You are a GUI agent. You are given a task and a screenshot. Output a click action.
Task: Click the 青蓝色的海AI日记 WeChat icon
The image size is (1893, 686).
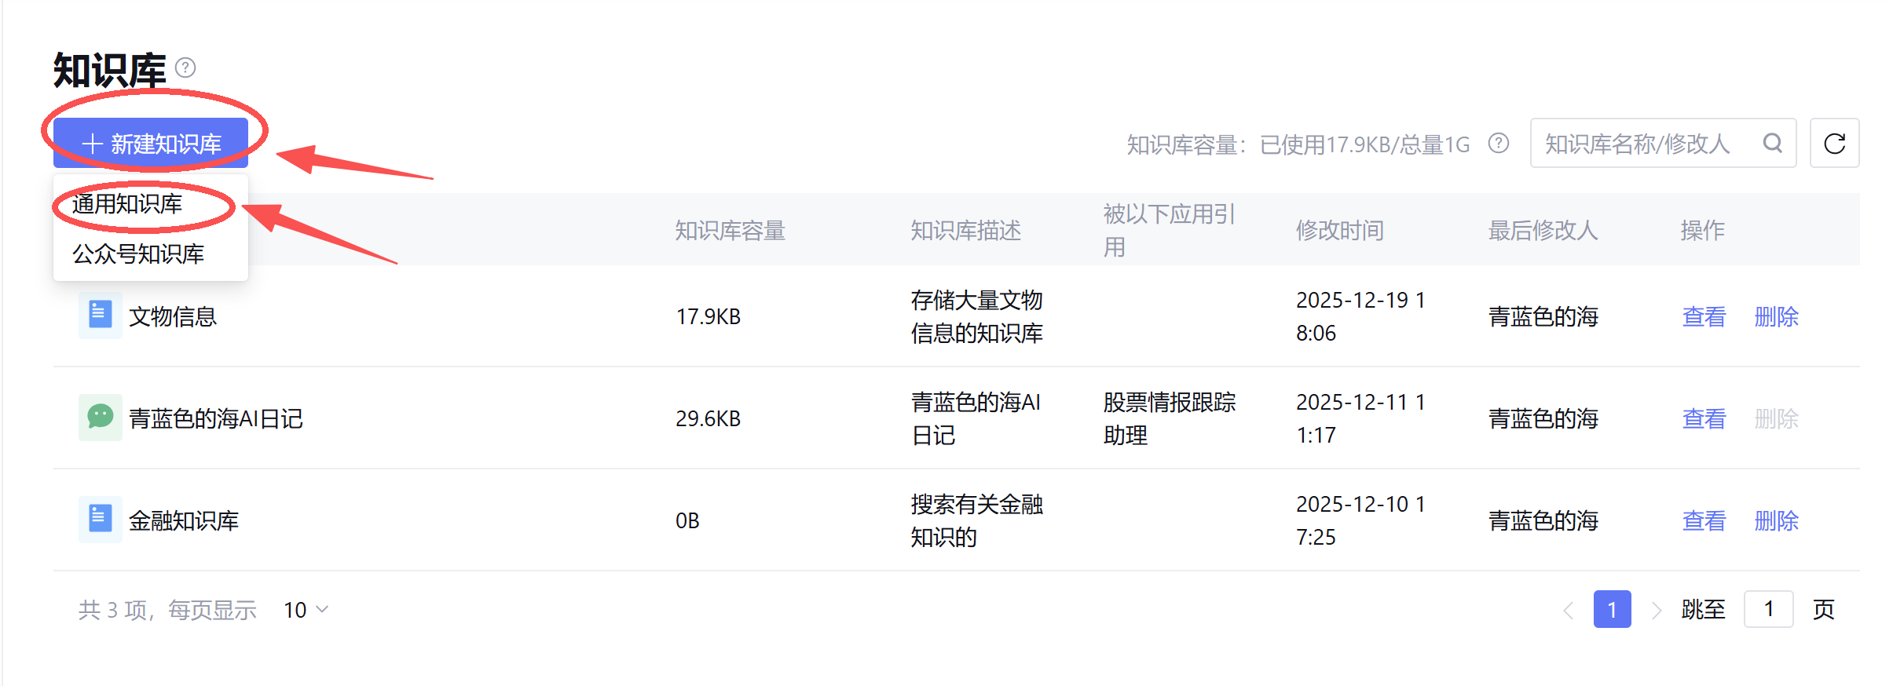click(x=100, y=418)
